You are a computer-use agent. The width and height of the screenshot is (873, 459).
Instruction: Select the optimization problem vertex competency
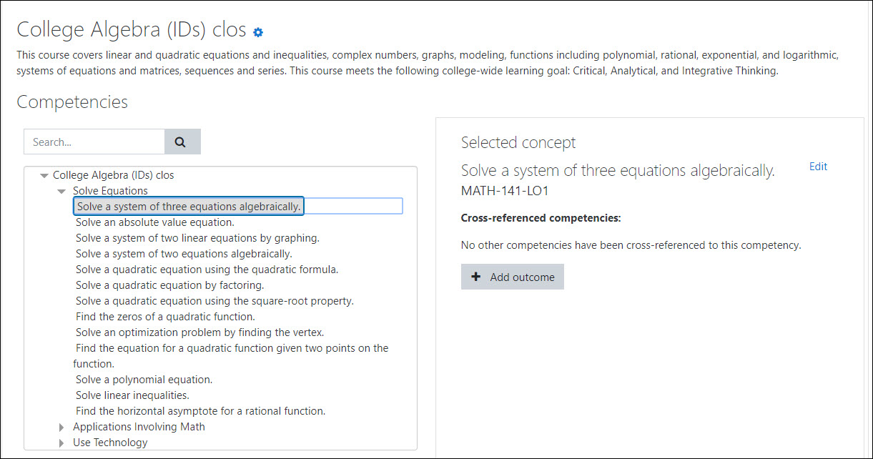coord(199,332)
